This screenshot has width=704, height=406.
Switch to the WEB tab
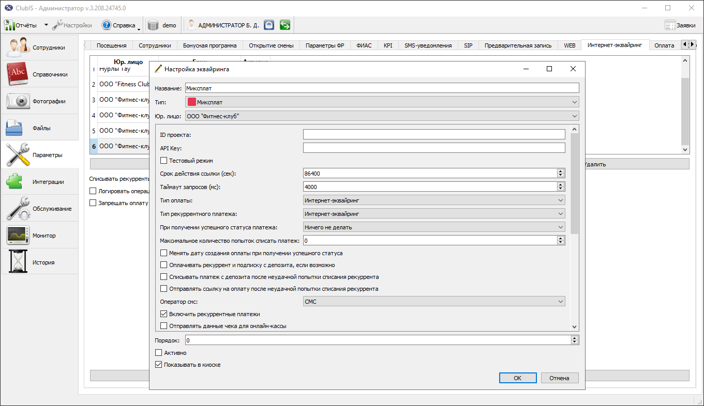coord(570,45)
